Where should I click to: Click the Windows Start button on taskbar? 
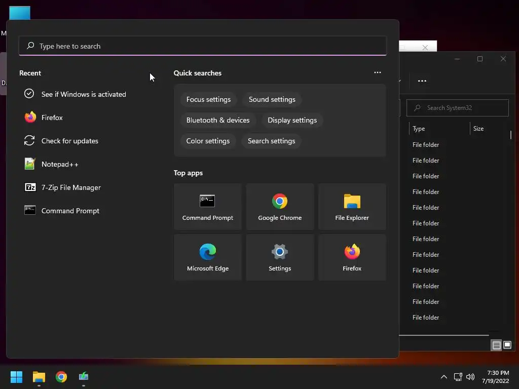[x=16, y=377]
